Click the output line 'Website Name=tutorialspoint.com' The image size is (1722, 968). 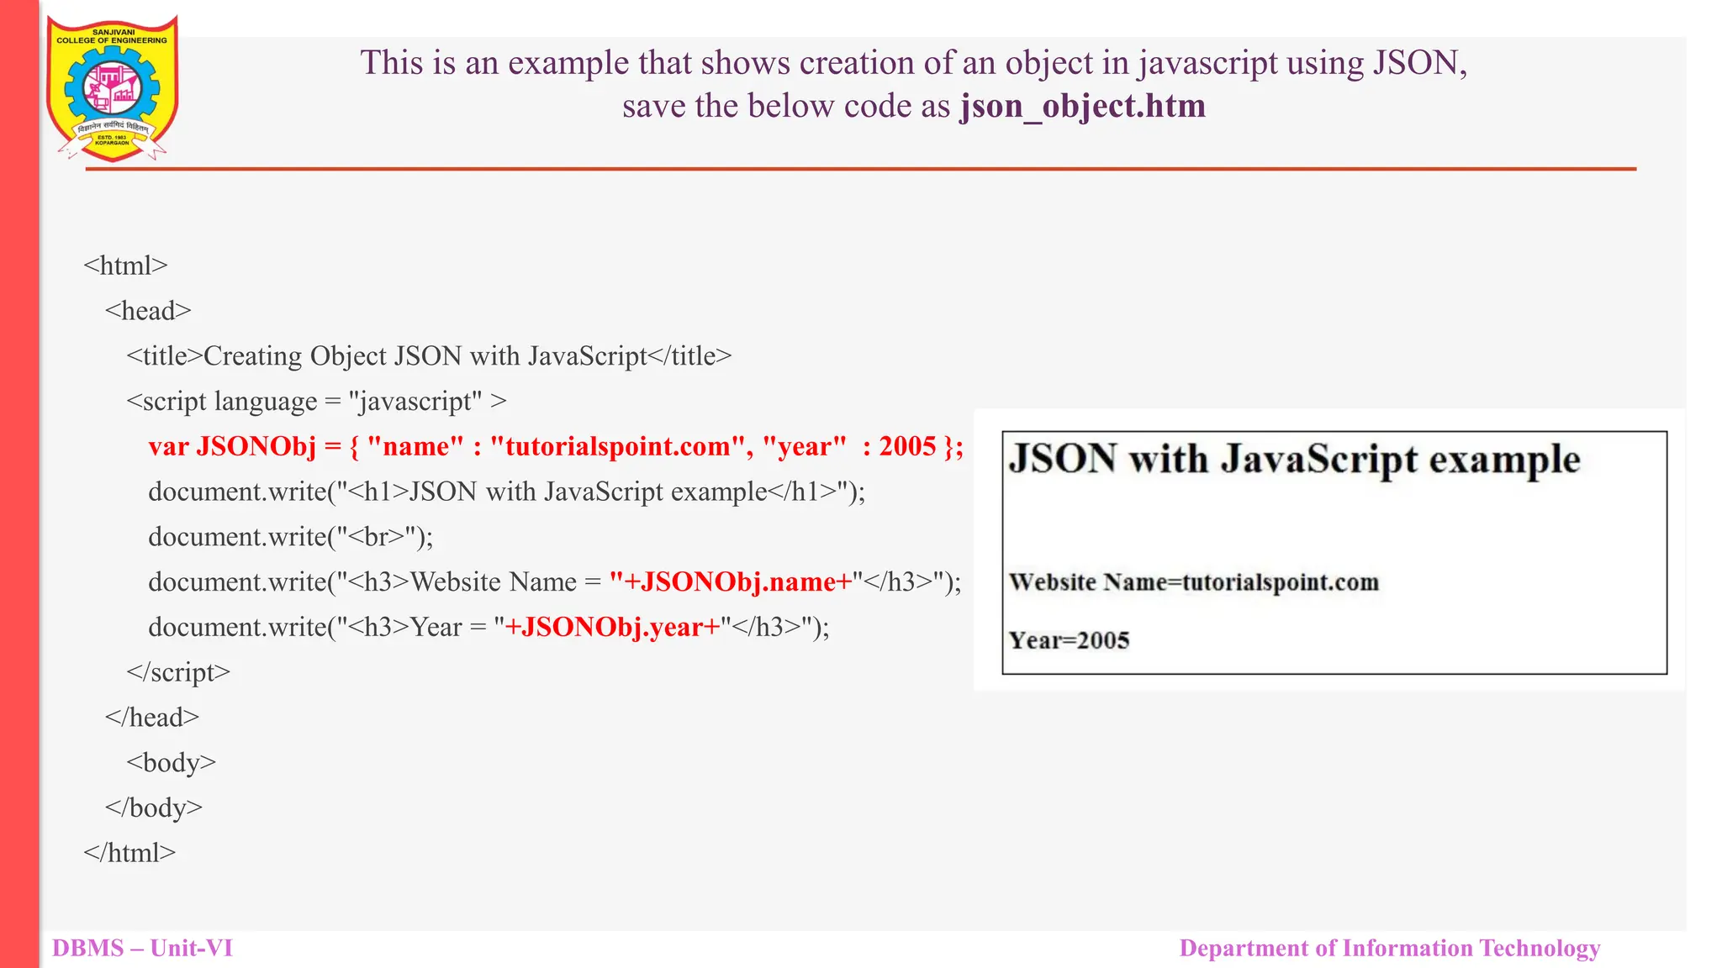(x=1194, y=582)
